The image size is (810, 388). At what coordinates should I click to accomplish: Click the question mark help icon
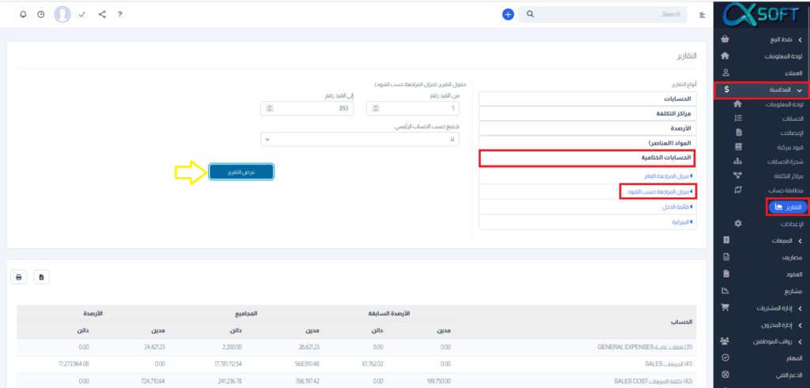(119, 14)
